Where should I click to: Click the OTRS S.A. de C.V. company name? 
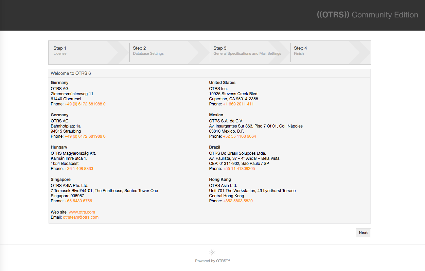click(x=226, y=121)
